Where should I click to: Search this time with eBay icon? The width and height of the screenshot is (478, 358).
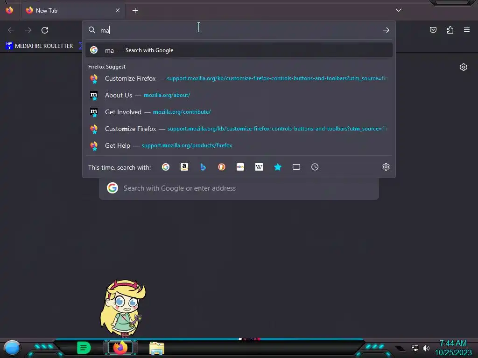240,167
